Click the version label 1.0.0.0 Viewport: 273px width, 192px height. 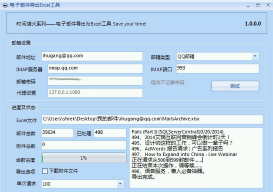[253, 24]
